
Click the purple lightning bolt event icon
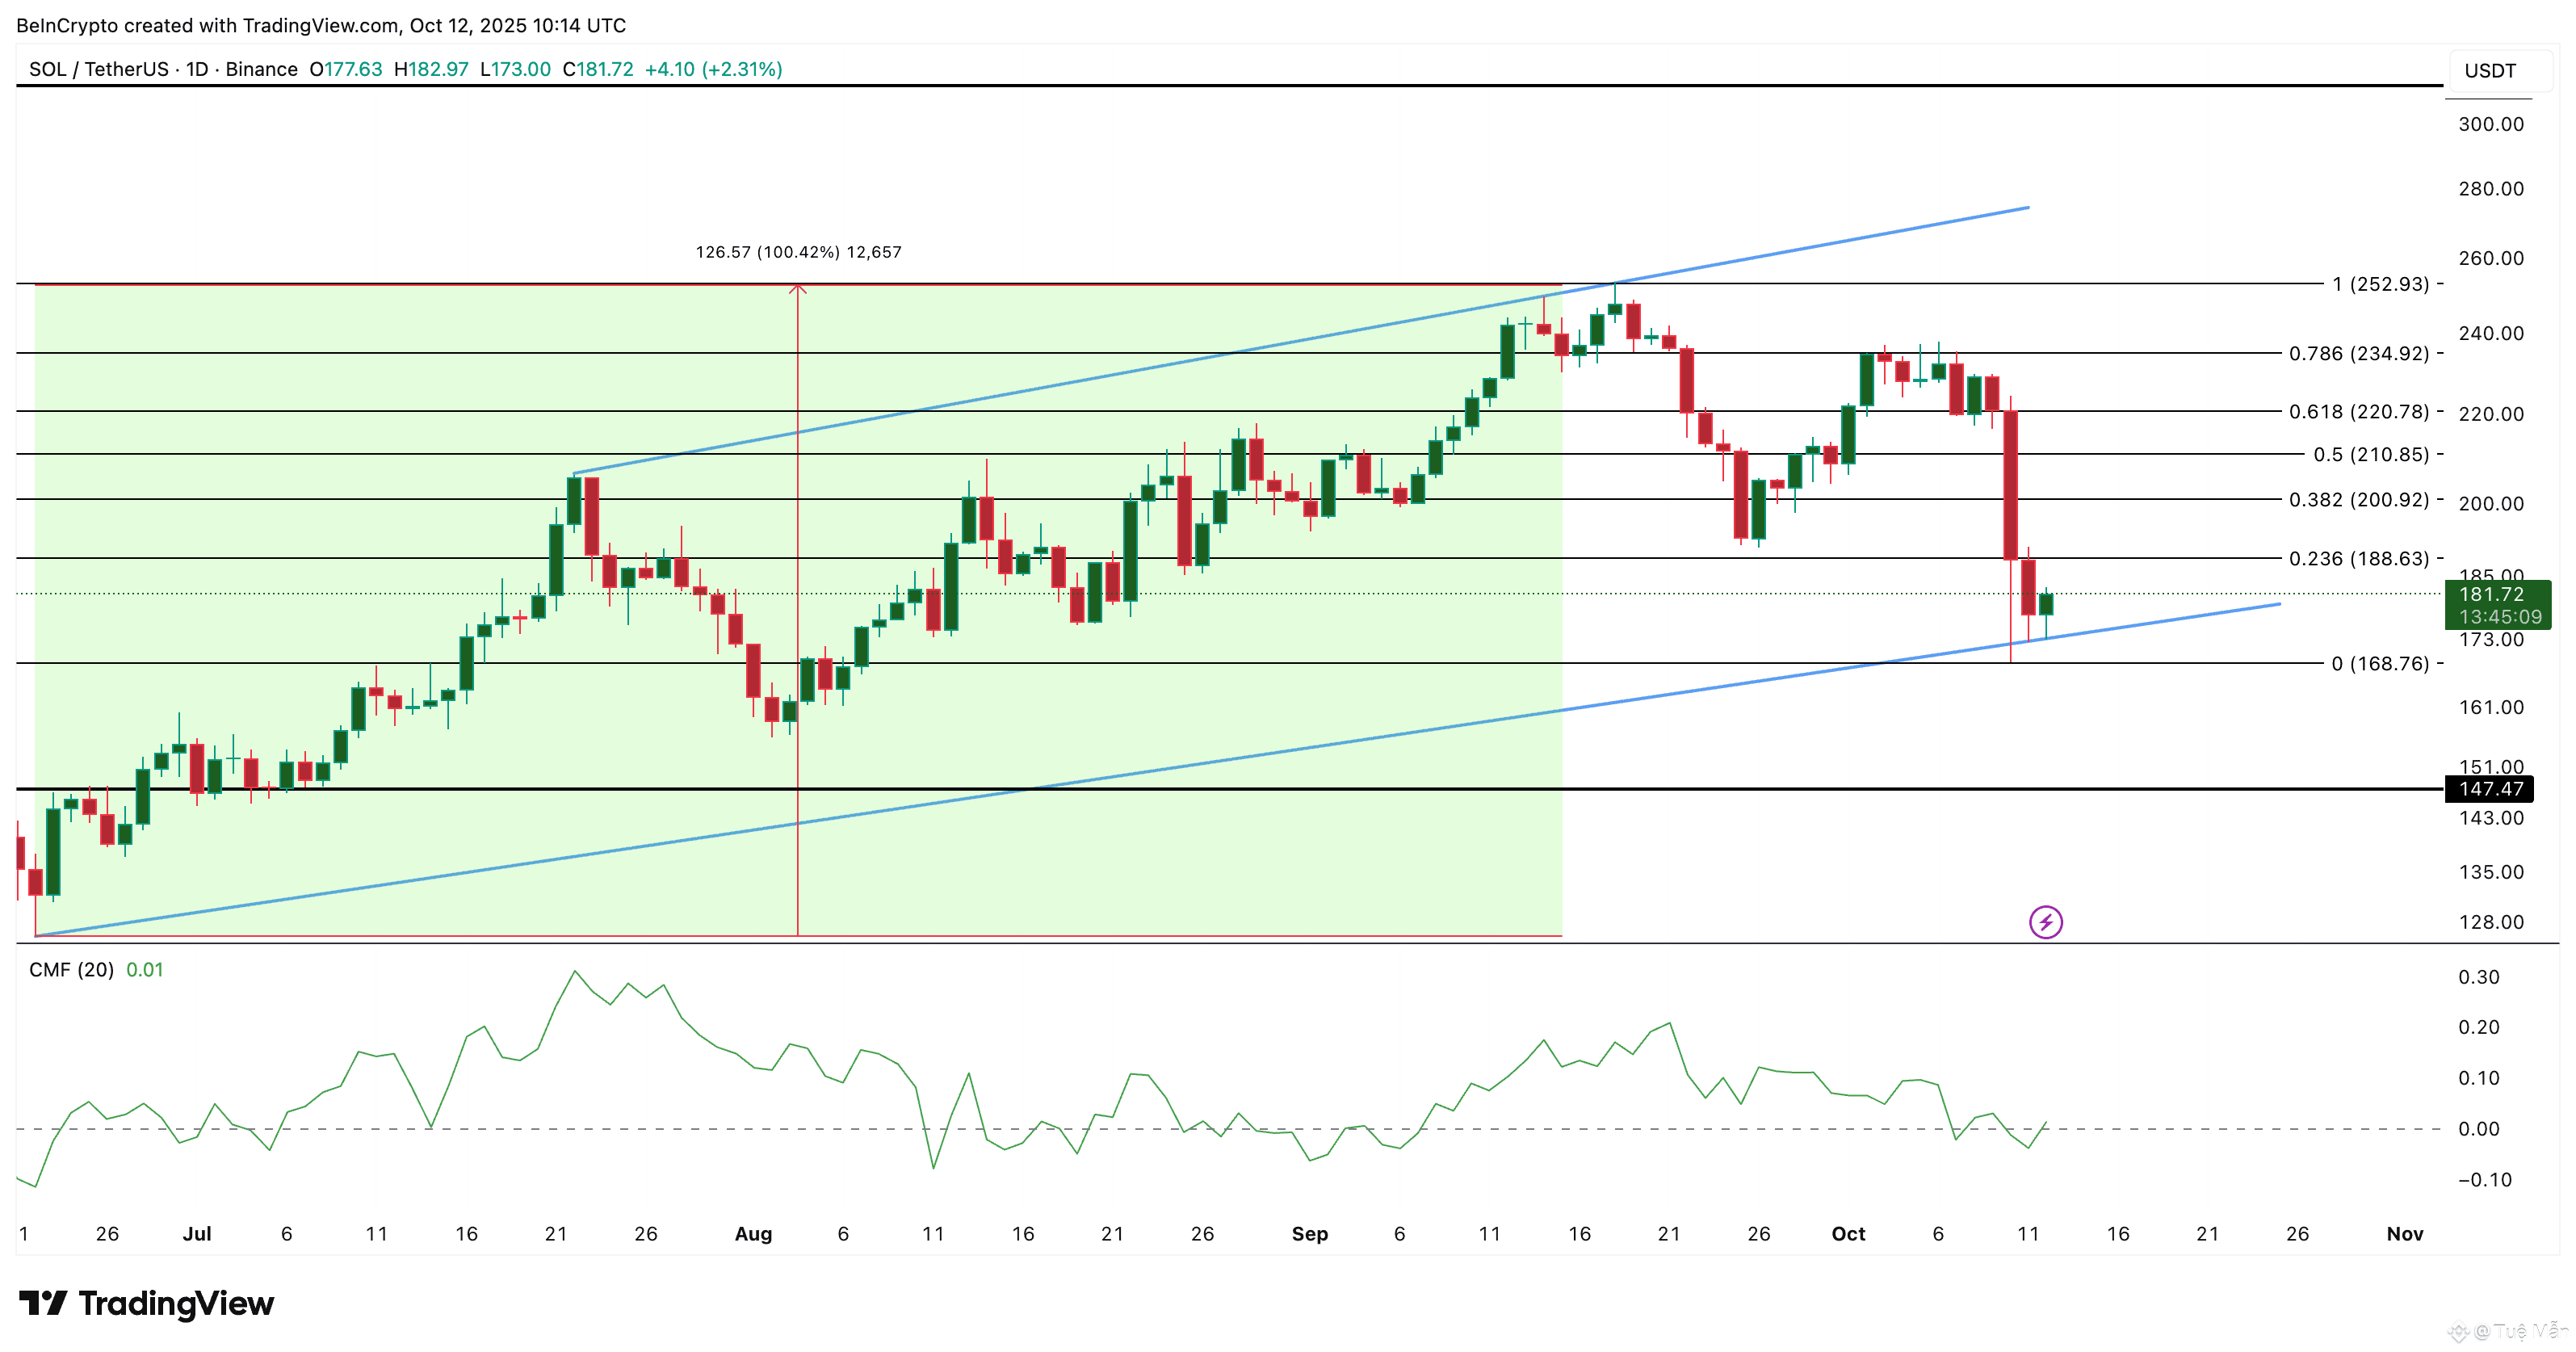coord(2045,921)
